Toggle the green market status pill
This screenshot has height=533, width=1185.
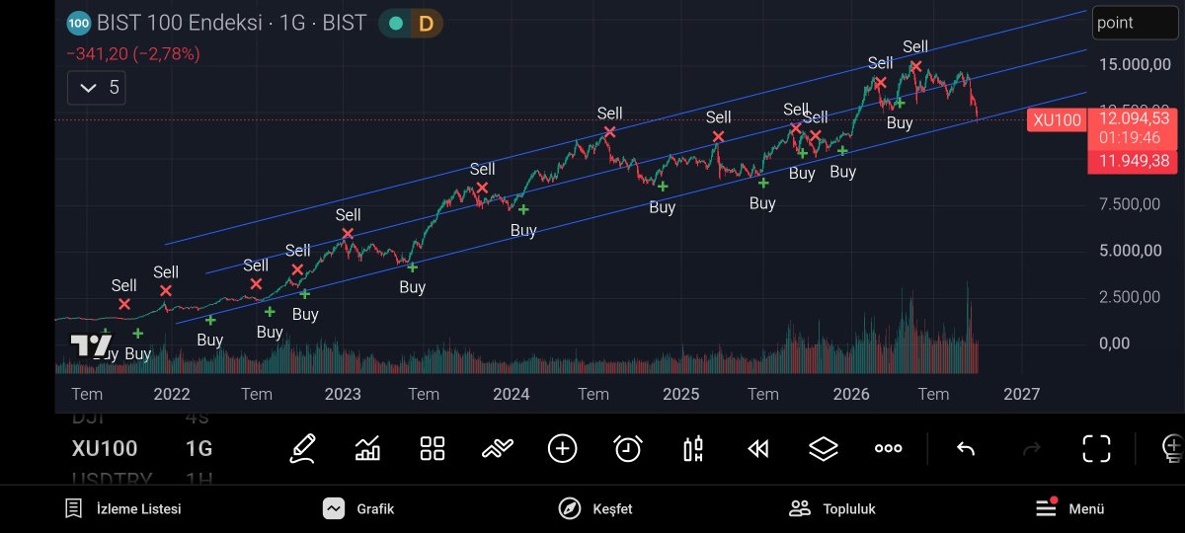[x=395, y=23]
